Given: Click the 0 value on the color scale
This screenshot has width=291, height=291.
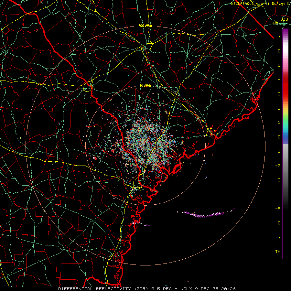Looking at the screenshot, I should click(x=279, y=137).
